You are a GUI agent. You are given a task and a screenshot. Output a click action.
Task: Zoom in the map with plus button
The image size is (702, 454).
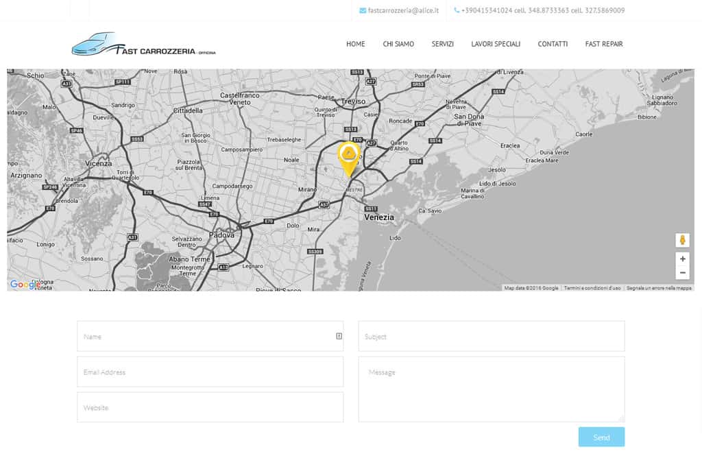pos(682,259)
